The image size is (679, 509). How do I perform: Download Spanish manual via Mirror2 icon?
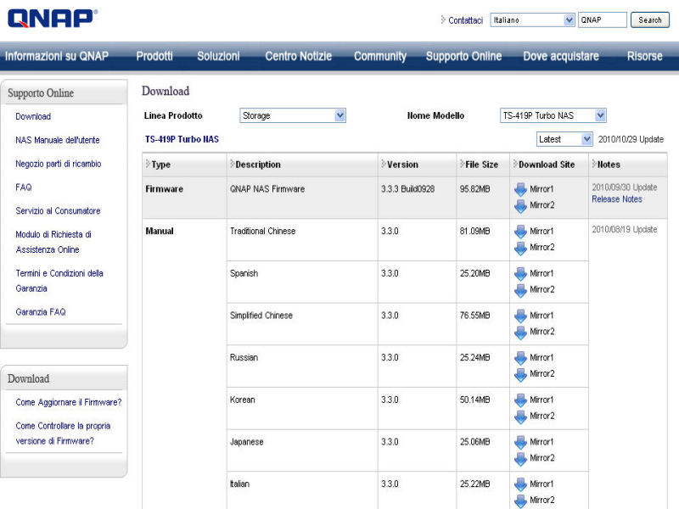tap(520, 290)
